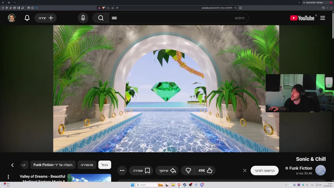Open the Valley of Dreams thumbnail

tap(89, 178)
